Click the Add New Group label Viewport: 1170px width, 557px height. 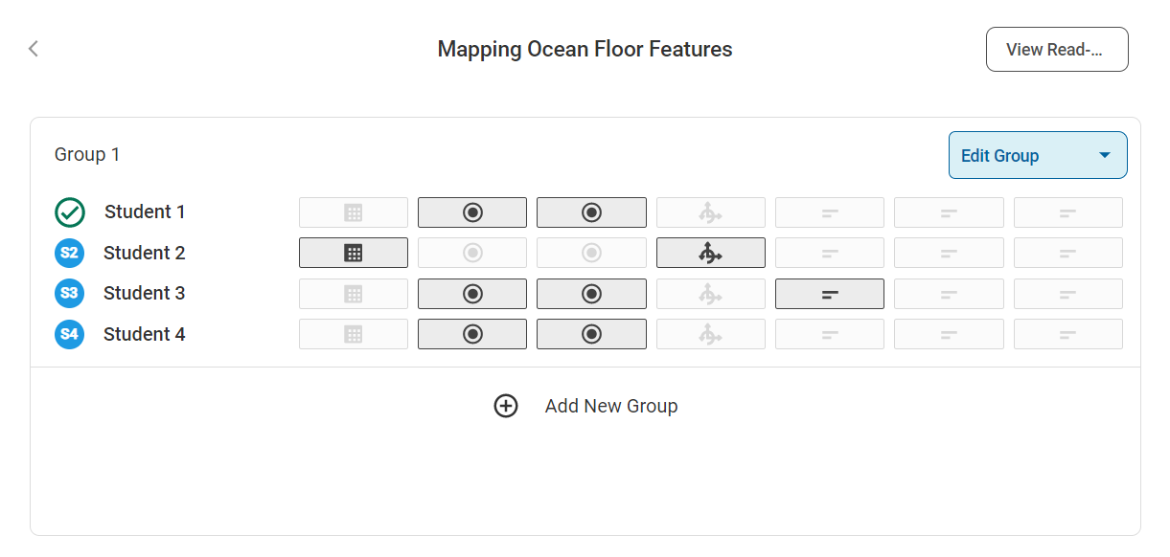point(611,406)
